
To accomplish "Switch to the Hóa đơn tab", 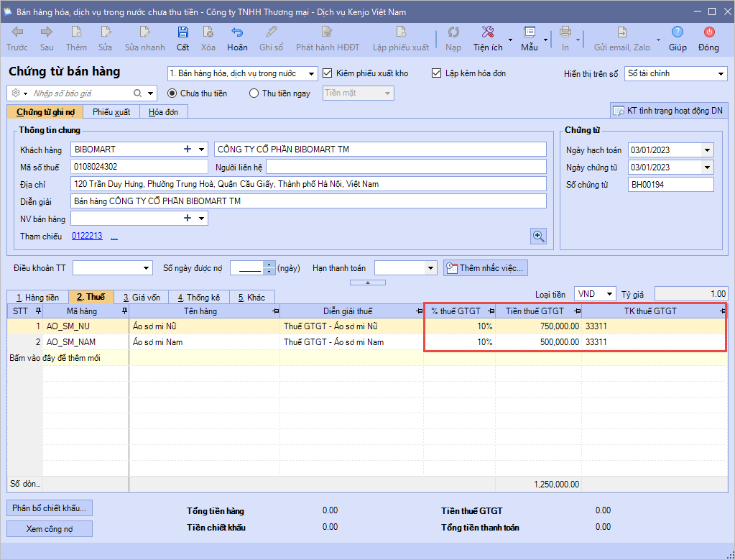I will click(x=163, y=111).
